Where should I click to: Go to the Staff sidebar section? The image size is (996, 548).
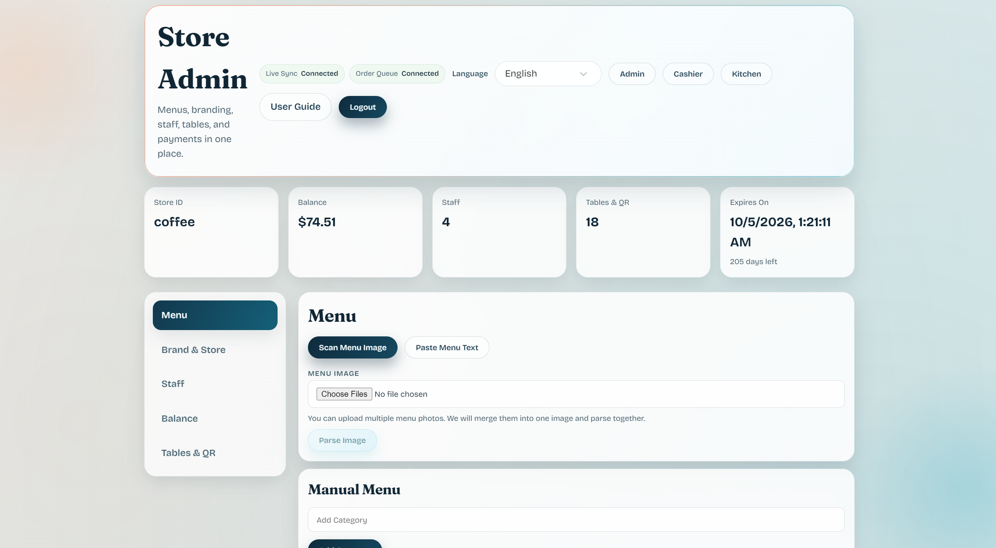point(215,384)
